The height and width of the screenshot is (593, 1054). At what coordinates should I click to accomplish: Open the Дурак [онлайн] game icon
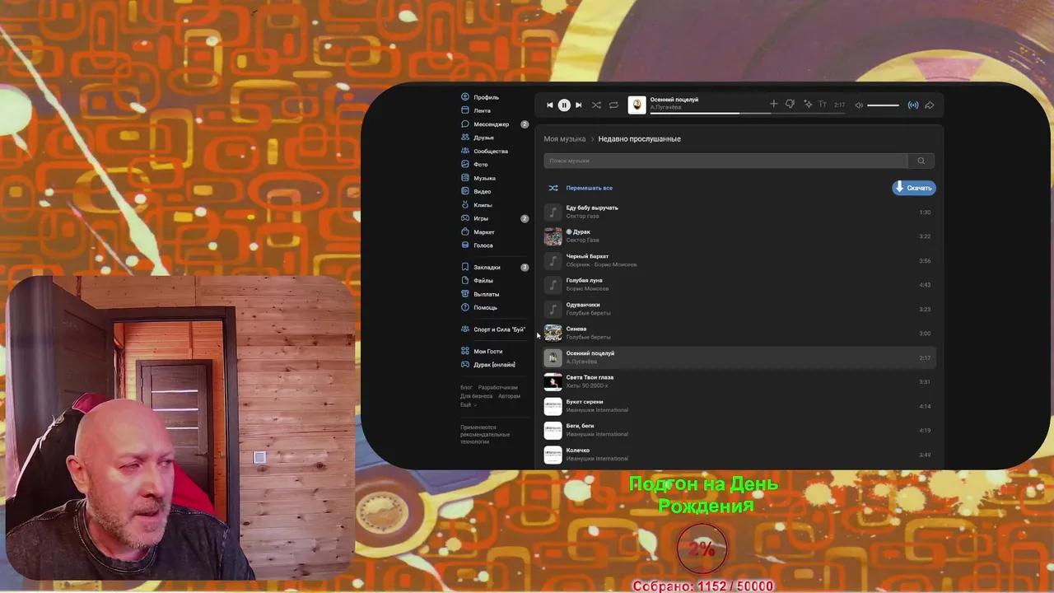[465, 365]
